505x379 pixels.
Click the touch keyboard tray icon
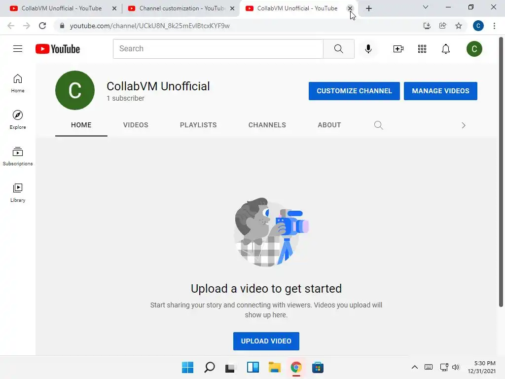coord(429,367)
